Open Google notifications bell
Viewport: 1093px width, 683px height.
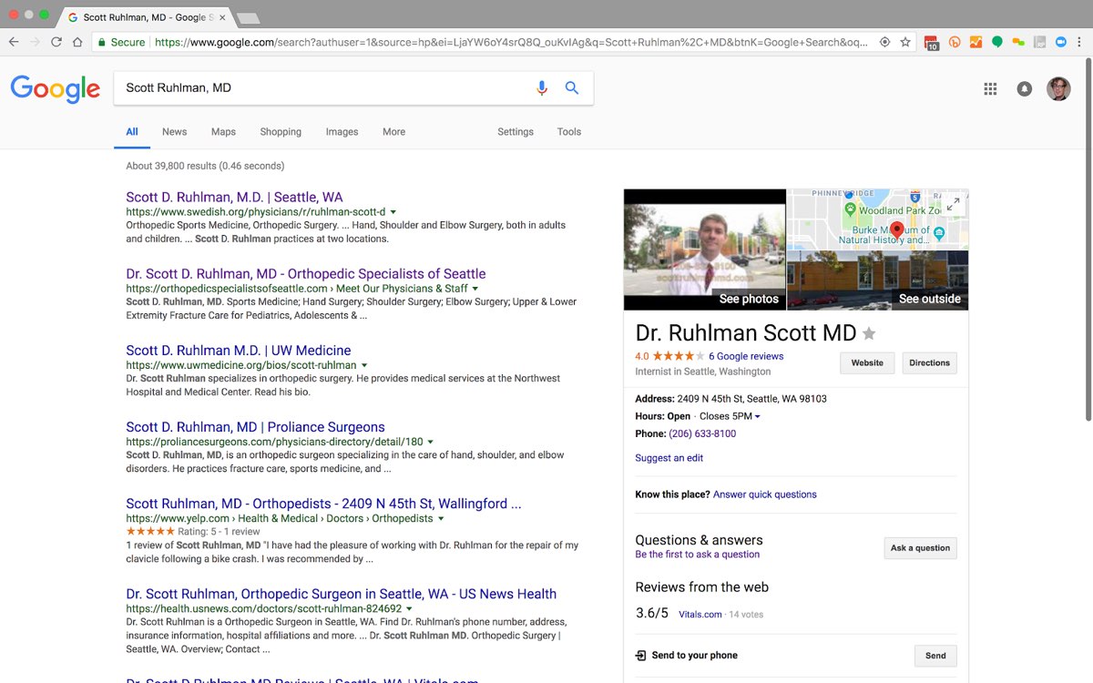click(1025, 88)
